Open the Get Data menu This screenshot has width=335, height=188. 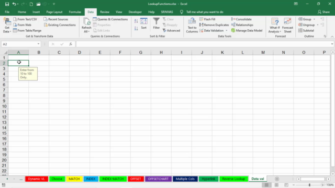coord(7,26)
